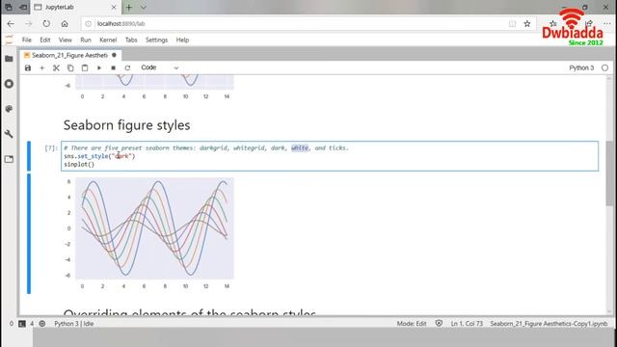Click Mode: Edit in the status bar
Viewport: 617px width, 347px height.
412,324
